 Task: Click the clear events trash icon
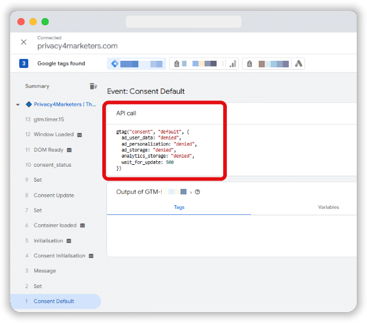(93, 86)
